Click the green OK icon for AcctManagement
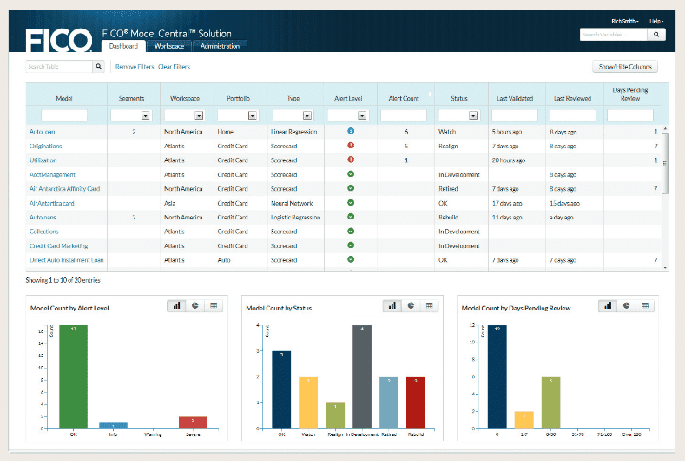Image resolution: width=685 pixels, height=470 pixels. pos(351,173)
